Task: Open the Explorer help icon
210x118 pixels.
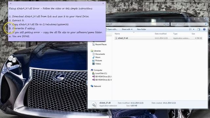Action: point(204,29)
